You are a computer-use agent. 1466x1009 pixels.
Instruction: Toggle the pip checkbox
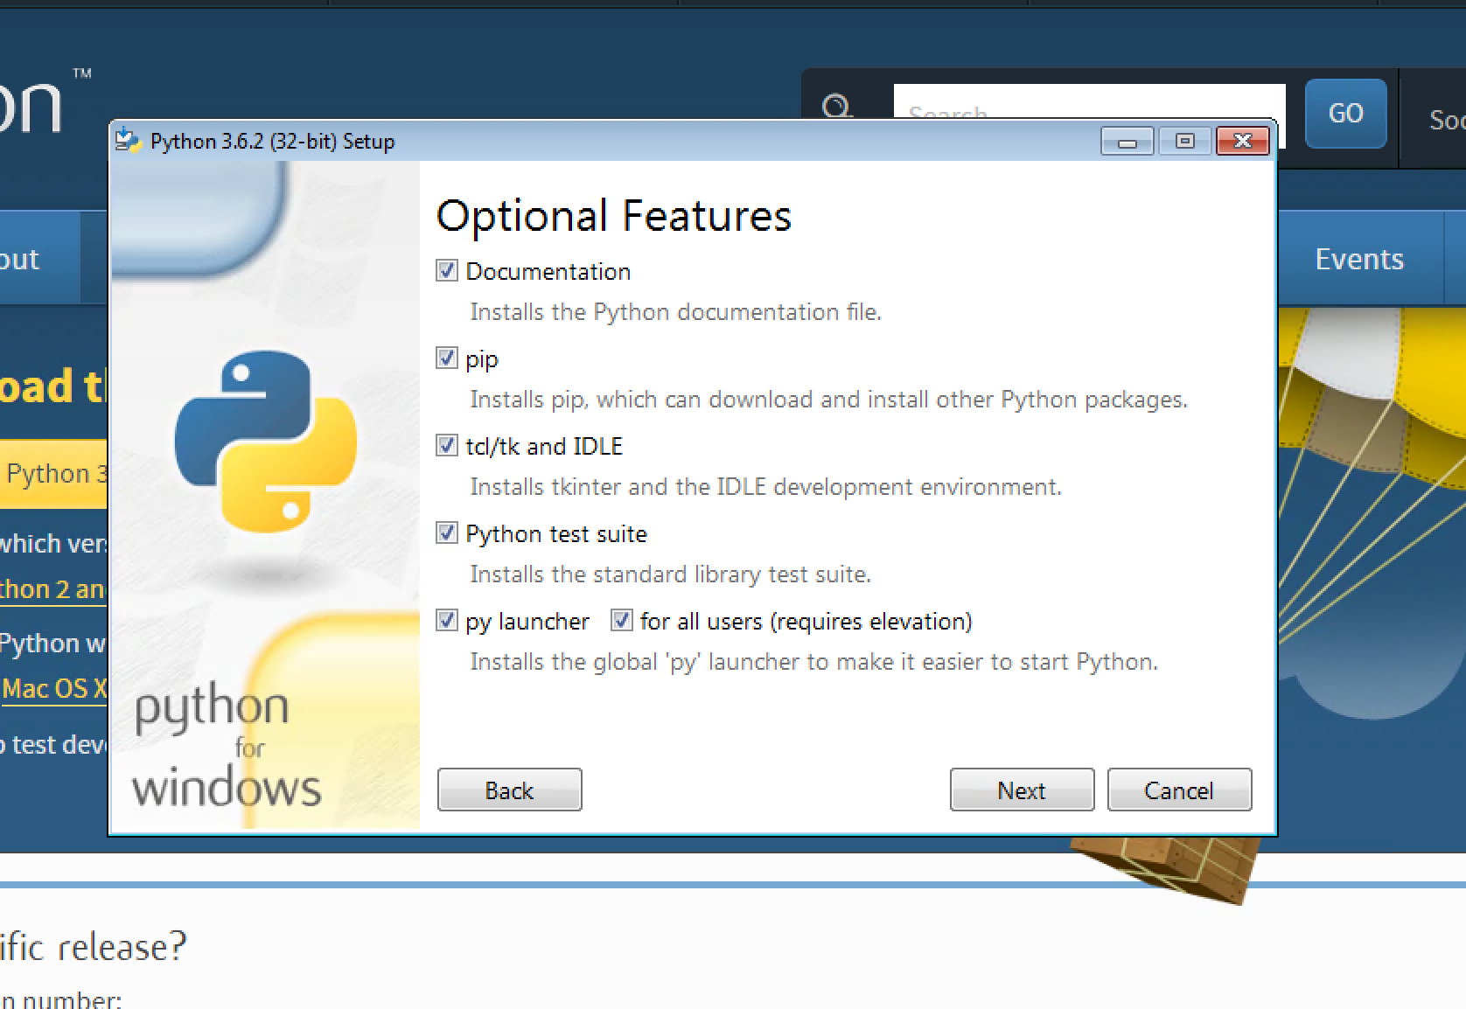[x=447, y=358]
